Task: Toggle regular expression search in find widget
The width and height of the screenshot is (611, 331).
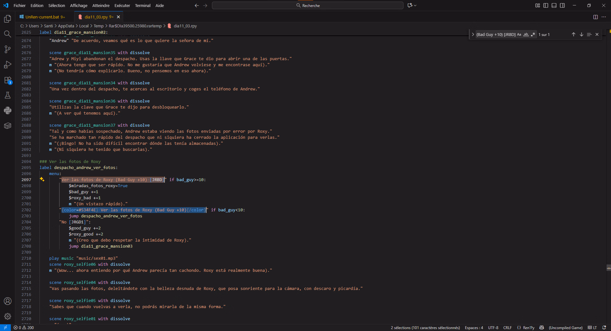Action: (x=533, y=35)
